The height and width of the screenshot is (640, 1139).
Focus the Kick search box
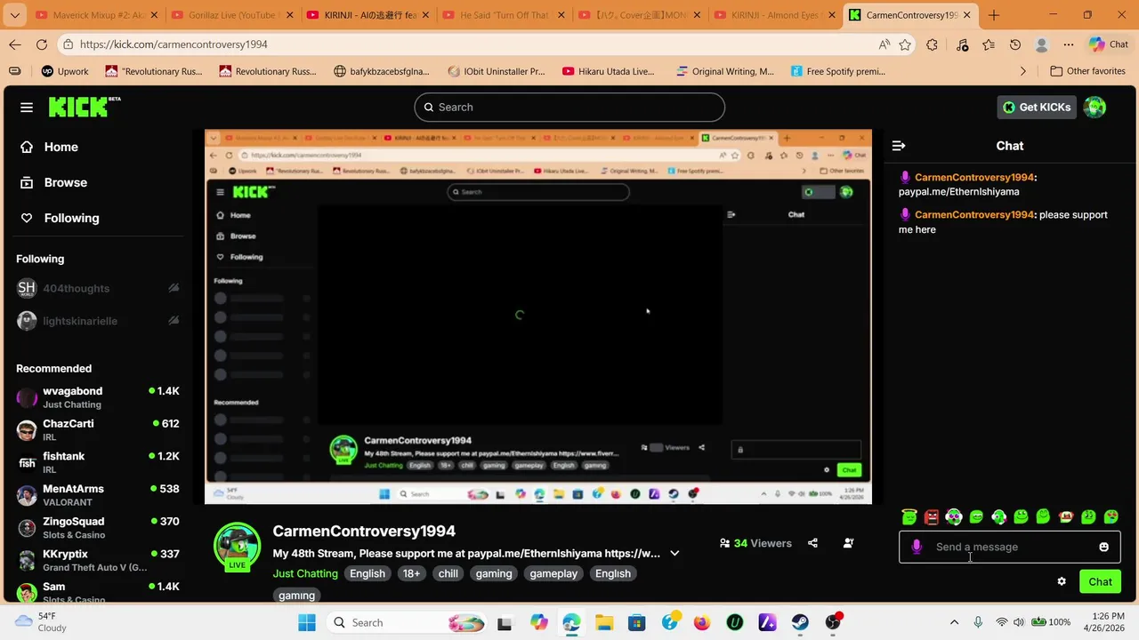point(569,107)
